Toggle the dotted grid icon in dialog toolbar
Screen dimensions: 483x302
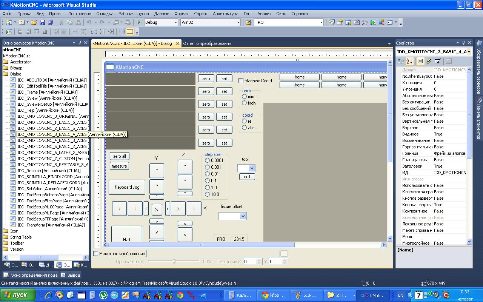coord(122,32)
